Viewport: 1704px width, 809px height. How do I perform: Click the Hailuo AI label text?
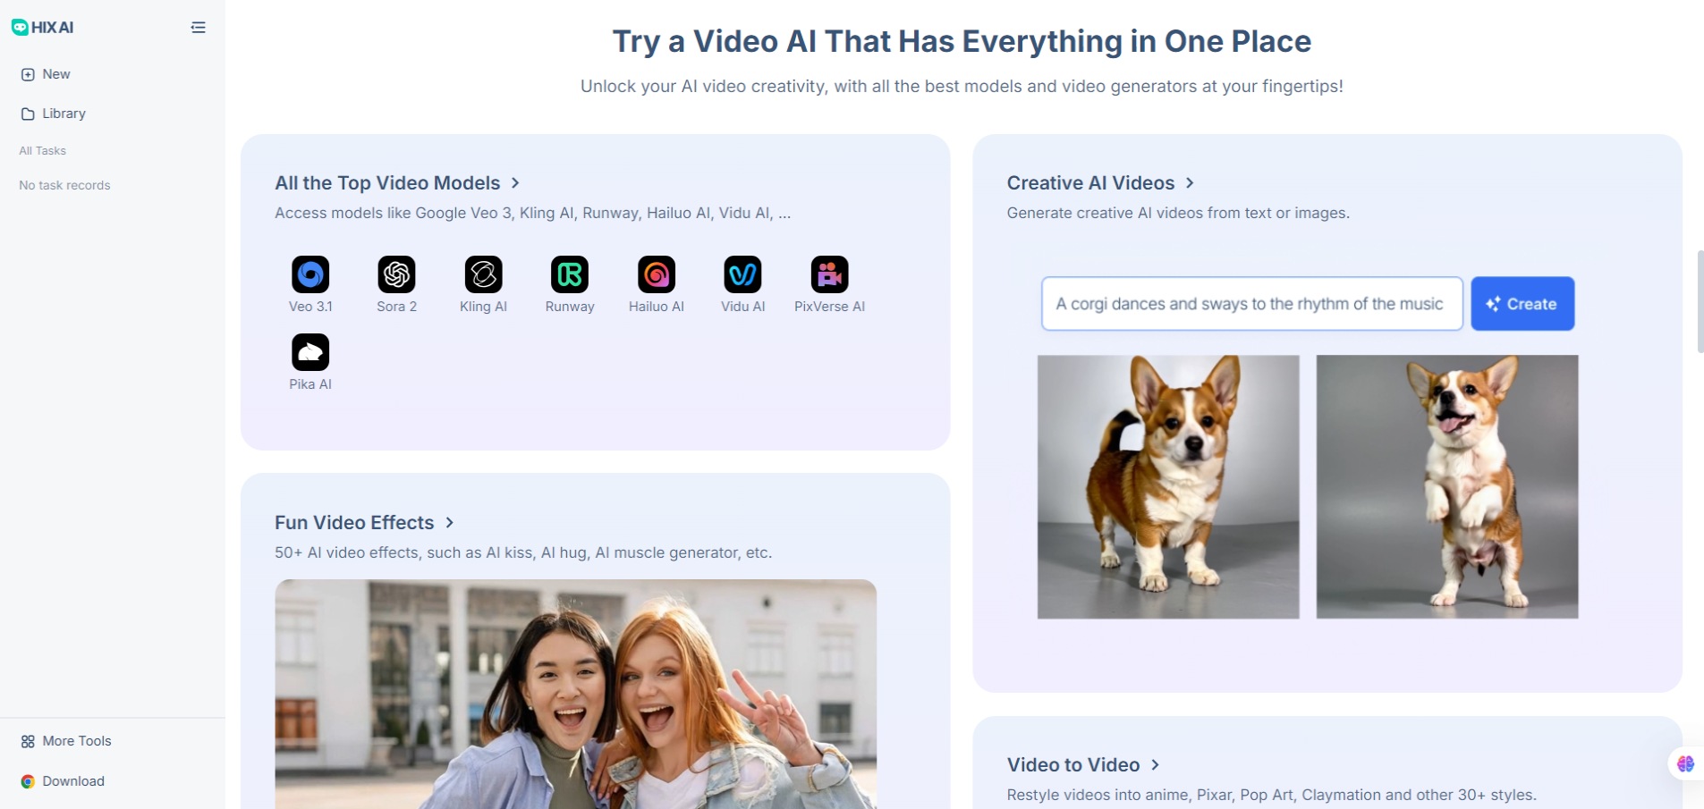[657, 307]
